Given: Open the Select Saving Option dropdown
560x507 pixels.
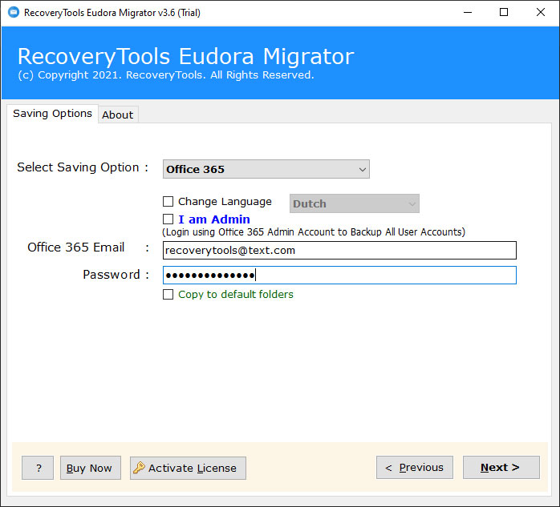Looking at the screenshot, I should point(266,169).
